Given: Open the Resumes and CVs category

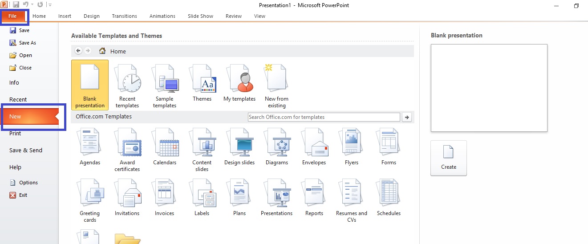Looking at the screenshot, I should [x=352, y=201].
